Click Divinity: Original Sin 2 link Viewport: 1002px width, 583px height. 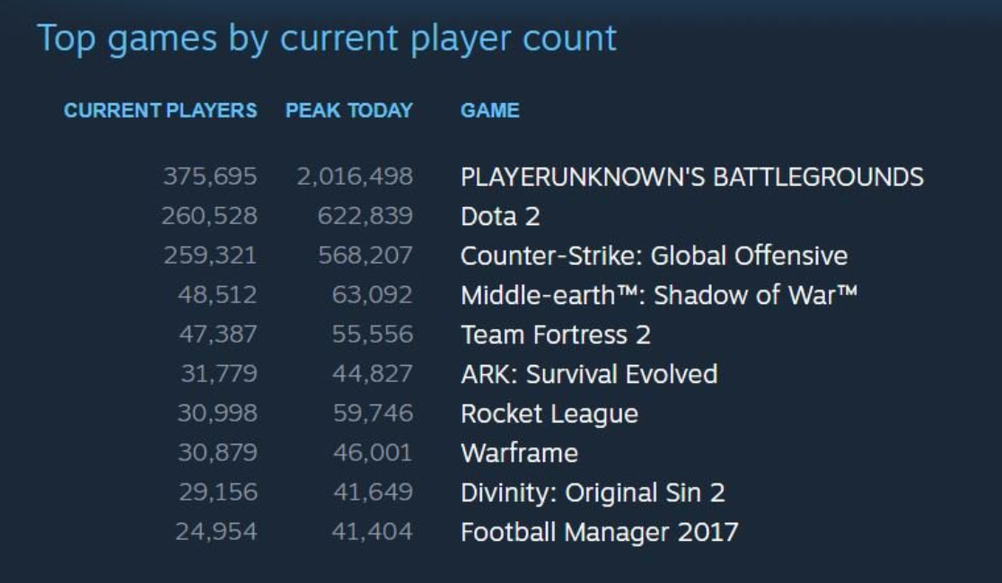point(593,492)
